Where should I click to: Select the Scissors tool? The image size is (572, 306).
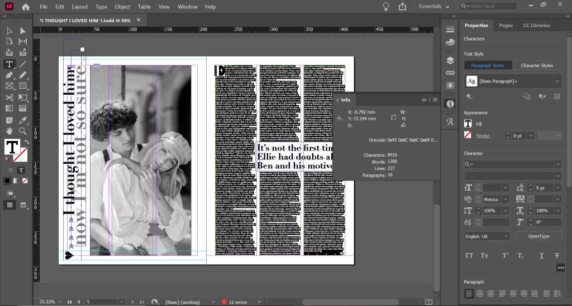(9, 97)
